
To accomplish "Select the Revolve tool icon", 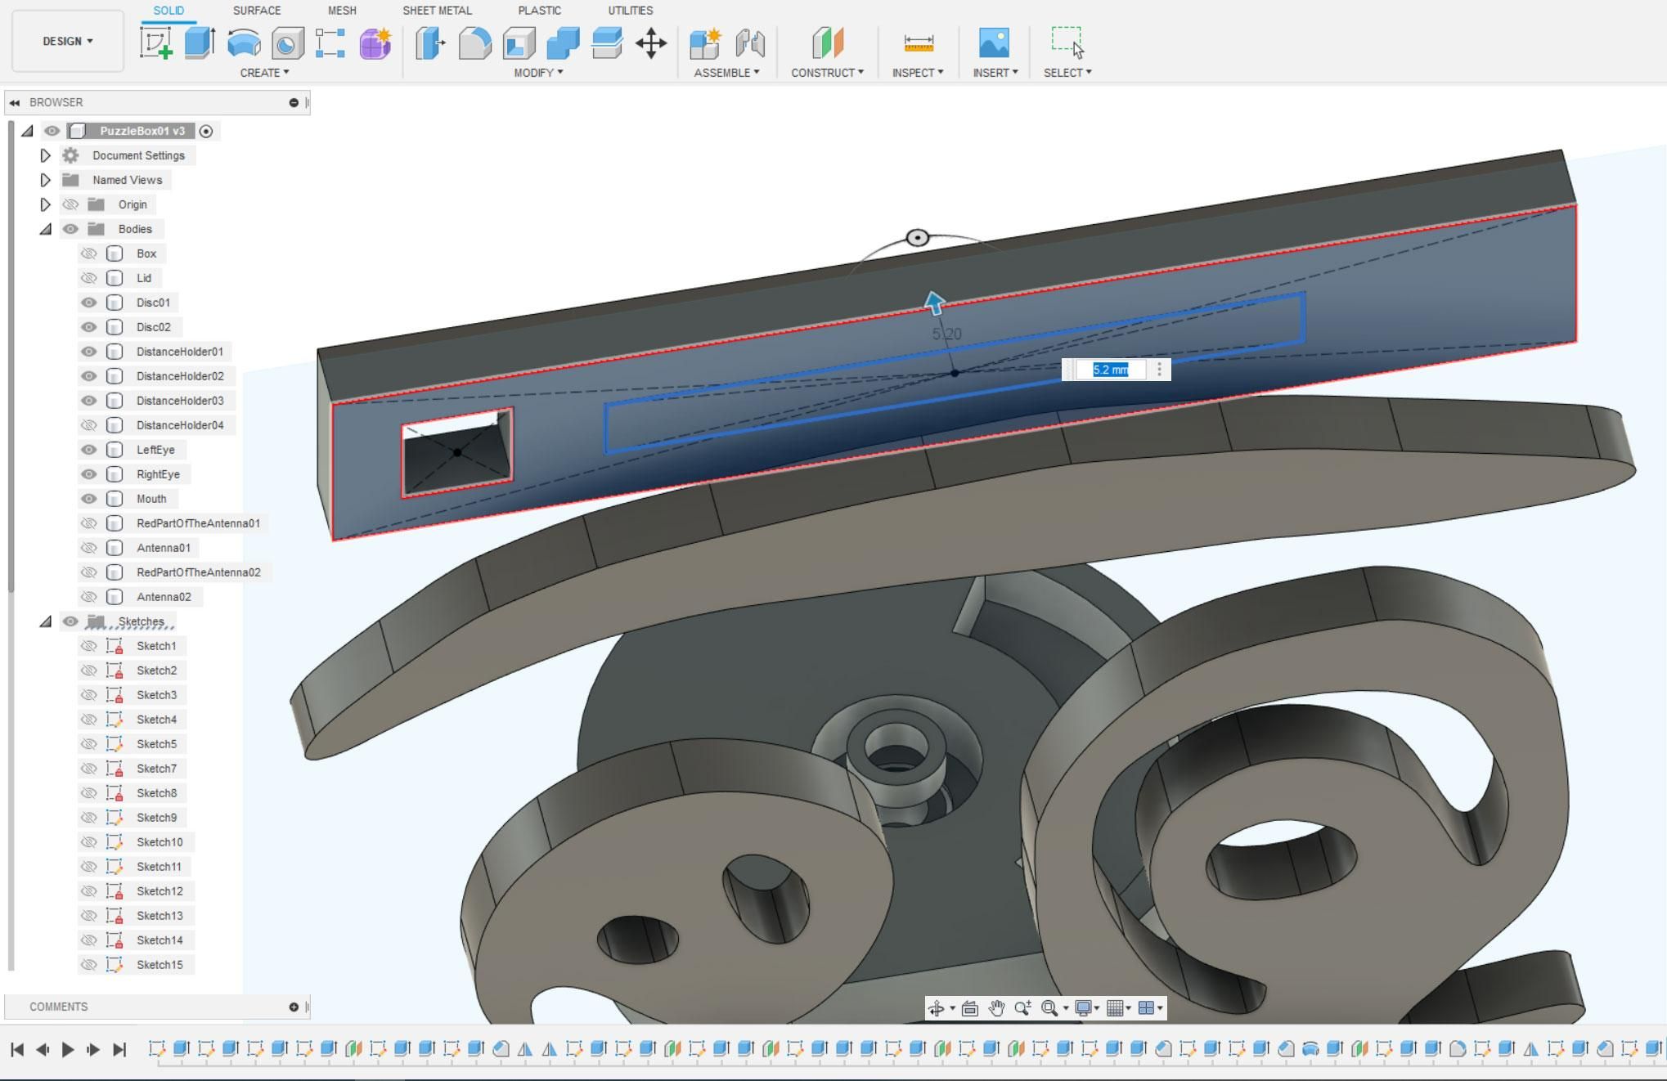I will point(243,43).
